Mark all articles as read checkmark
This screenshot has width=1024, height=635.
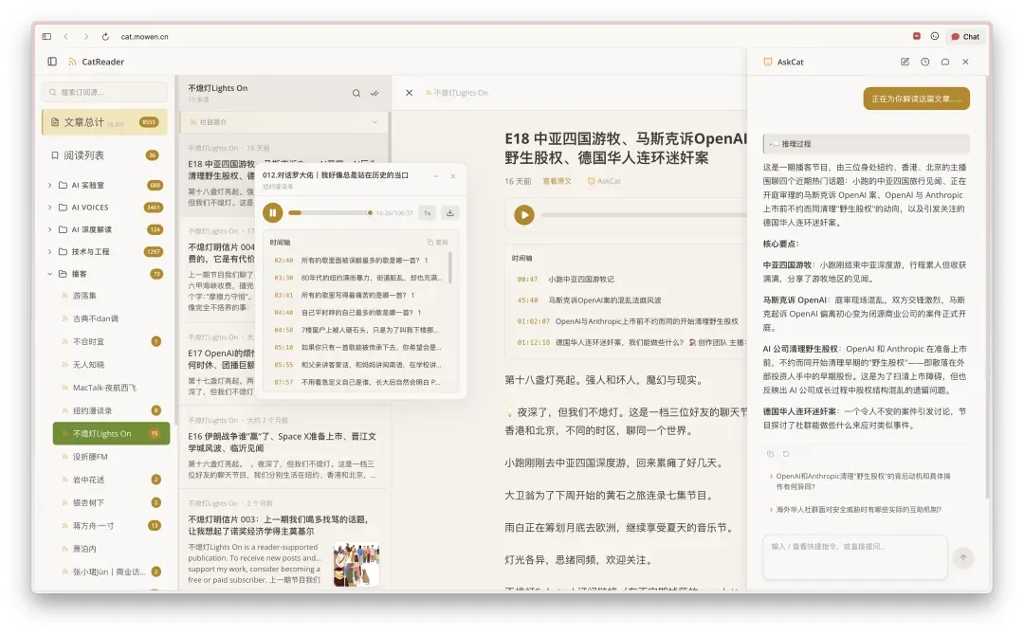tap(375, 93)
